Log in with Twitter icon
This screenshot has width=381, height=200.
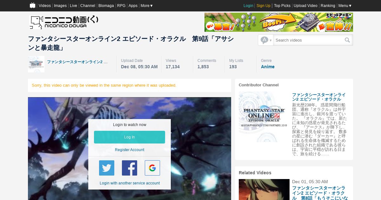point(107,168)
